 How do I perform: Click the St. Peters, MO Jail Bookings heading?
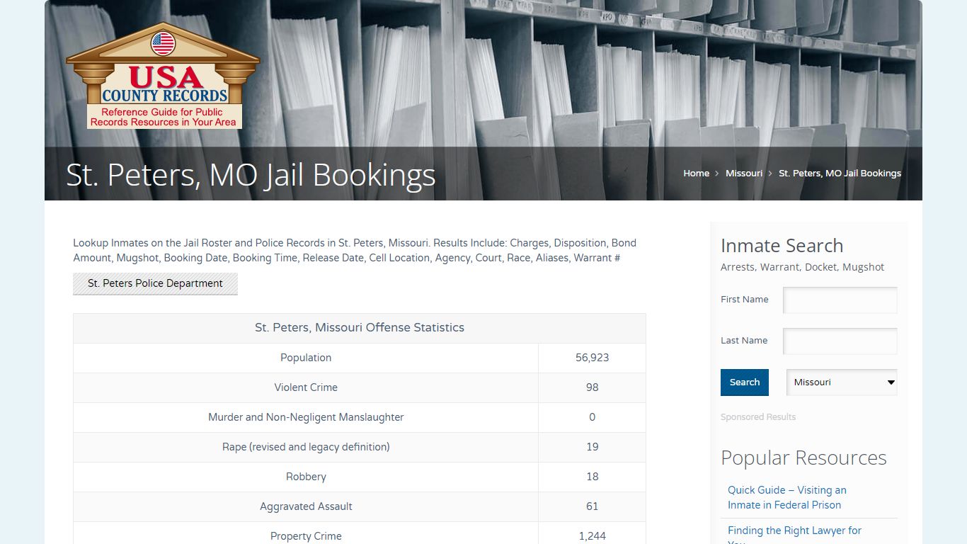(x=251, y=175)
